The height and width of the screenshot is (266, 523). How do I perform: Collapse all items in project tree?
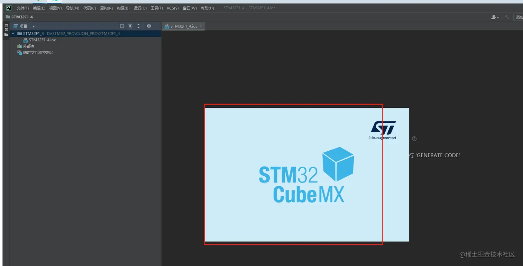coord(138,26)
